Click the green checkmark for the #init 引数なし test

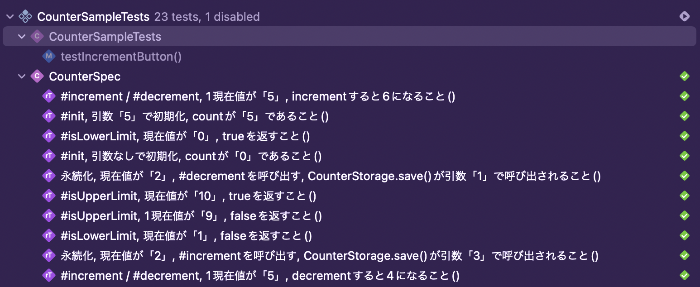[685, 156]
